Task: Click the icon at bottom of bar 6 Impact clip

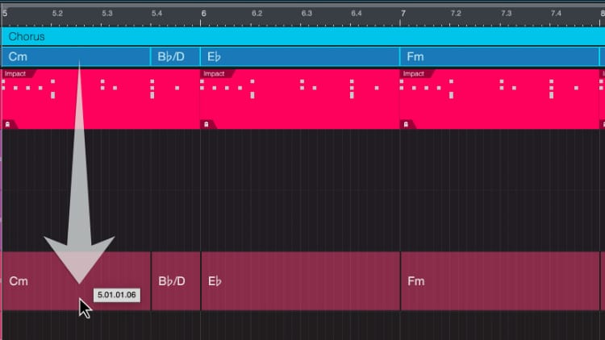Action: coord(206,124)
